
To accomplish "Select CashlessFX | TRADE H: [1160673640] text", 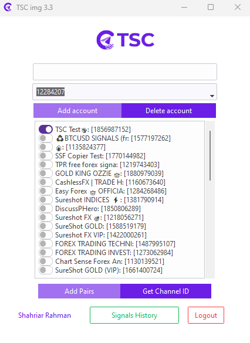I will (x=110, y=182).
